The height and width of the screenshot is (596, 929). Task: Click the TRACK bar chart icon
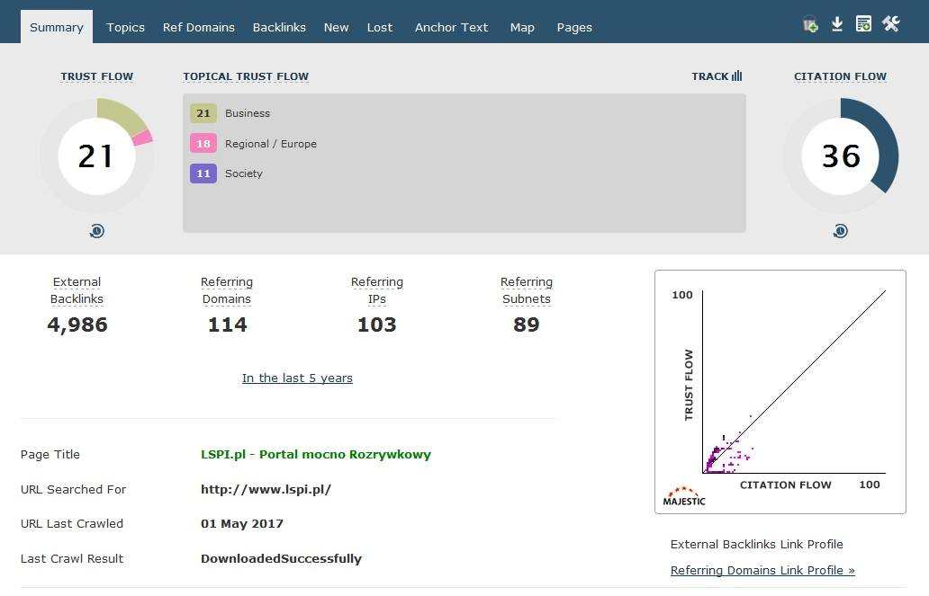pos(736,76)
